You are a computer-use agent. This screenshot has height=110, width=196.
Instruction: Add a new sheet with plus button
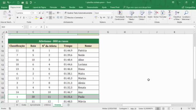point(69,105)
